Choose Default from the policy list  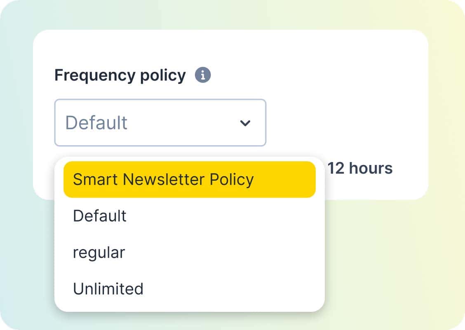pos(100,216)
